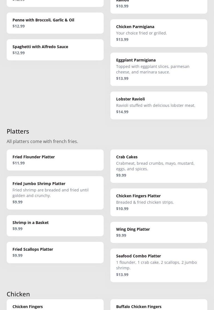Choose the Chicken Parmigiana menu item
214x310 pixels.
point(159,33)
